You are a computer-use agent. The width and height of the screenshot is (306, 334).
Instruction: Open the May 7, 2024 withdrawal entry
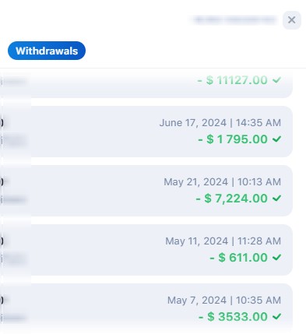click(x=146, y=309)
